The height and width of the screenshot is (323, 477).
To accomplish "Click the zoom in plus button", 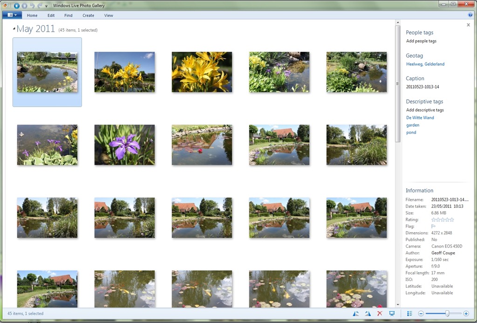I will pyautogui.click(x=466, y=314).
